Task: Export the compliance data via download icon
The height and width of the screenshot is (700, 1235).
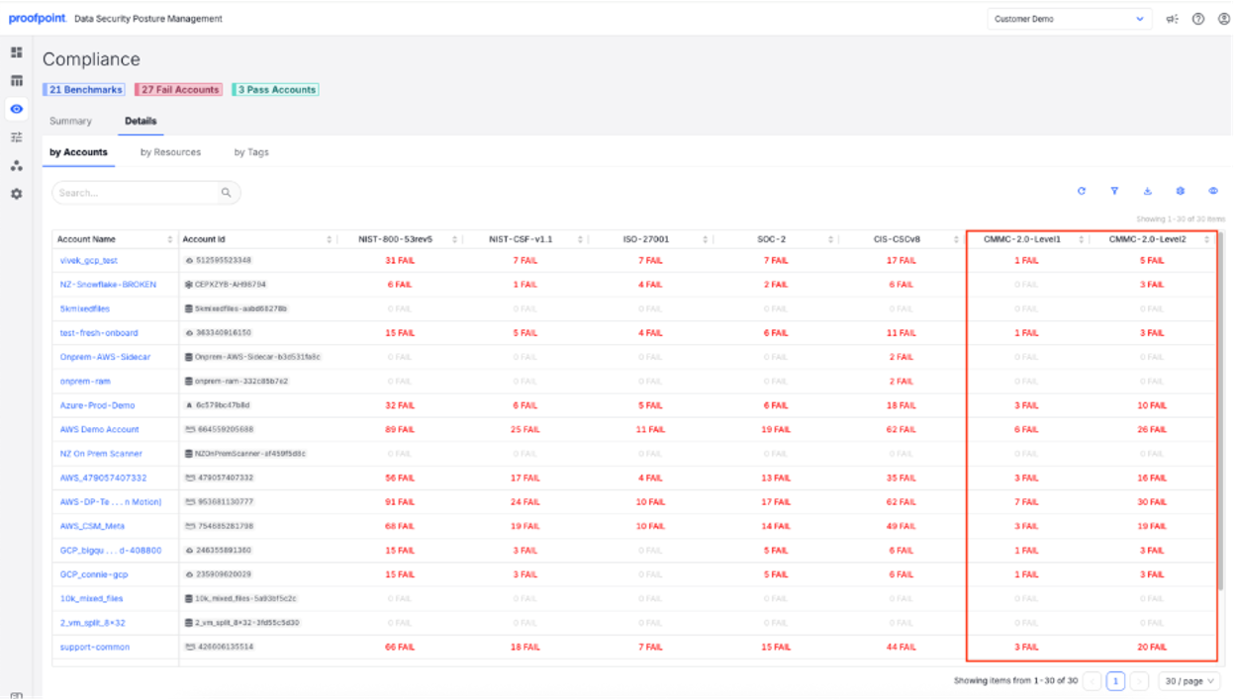Action: tap(1147, 190)
